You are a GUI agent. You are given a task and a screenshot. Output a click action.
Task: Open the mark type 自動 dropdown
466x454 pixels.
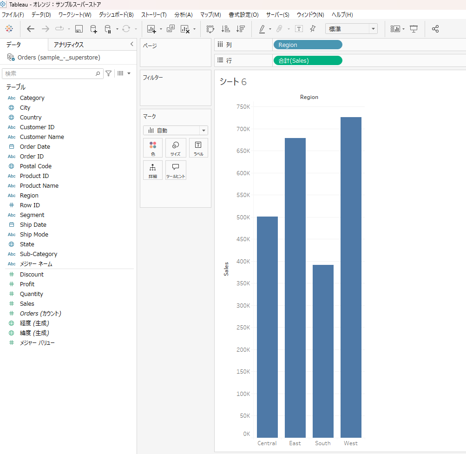click(x=176, y=131)
